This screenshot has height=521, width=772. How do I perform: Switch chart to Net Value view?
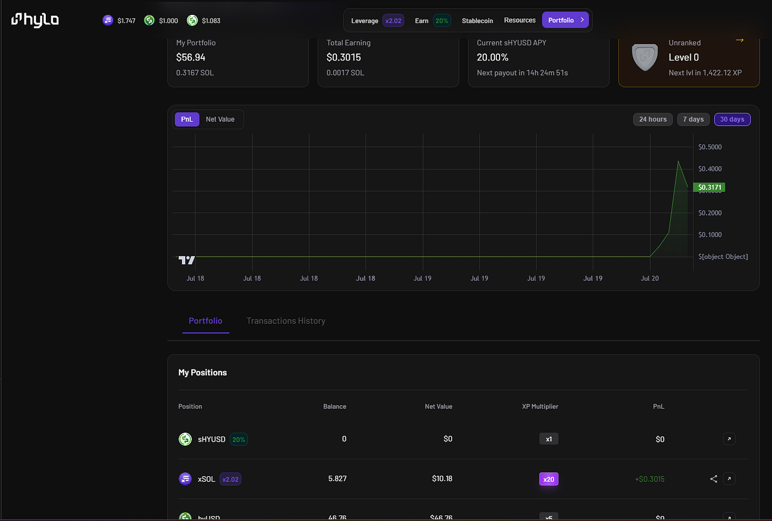(x=220, y=119)
